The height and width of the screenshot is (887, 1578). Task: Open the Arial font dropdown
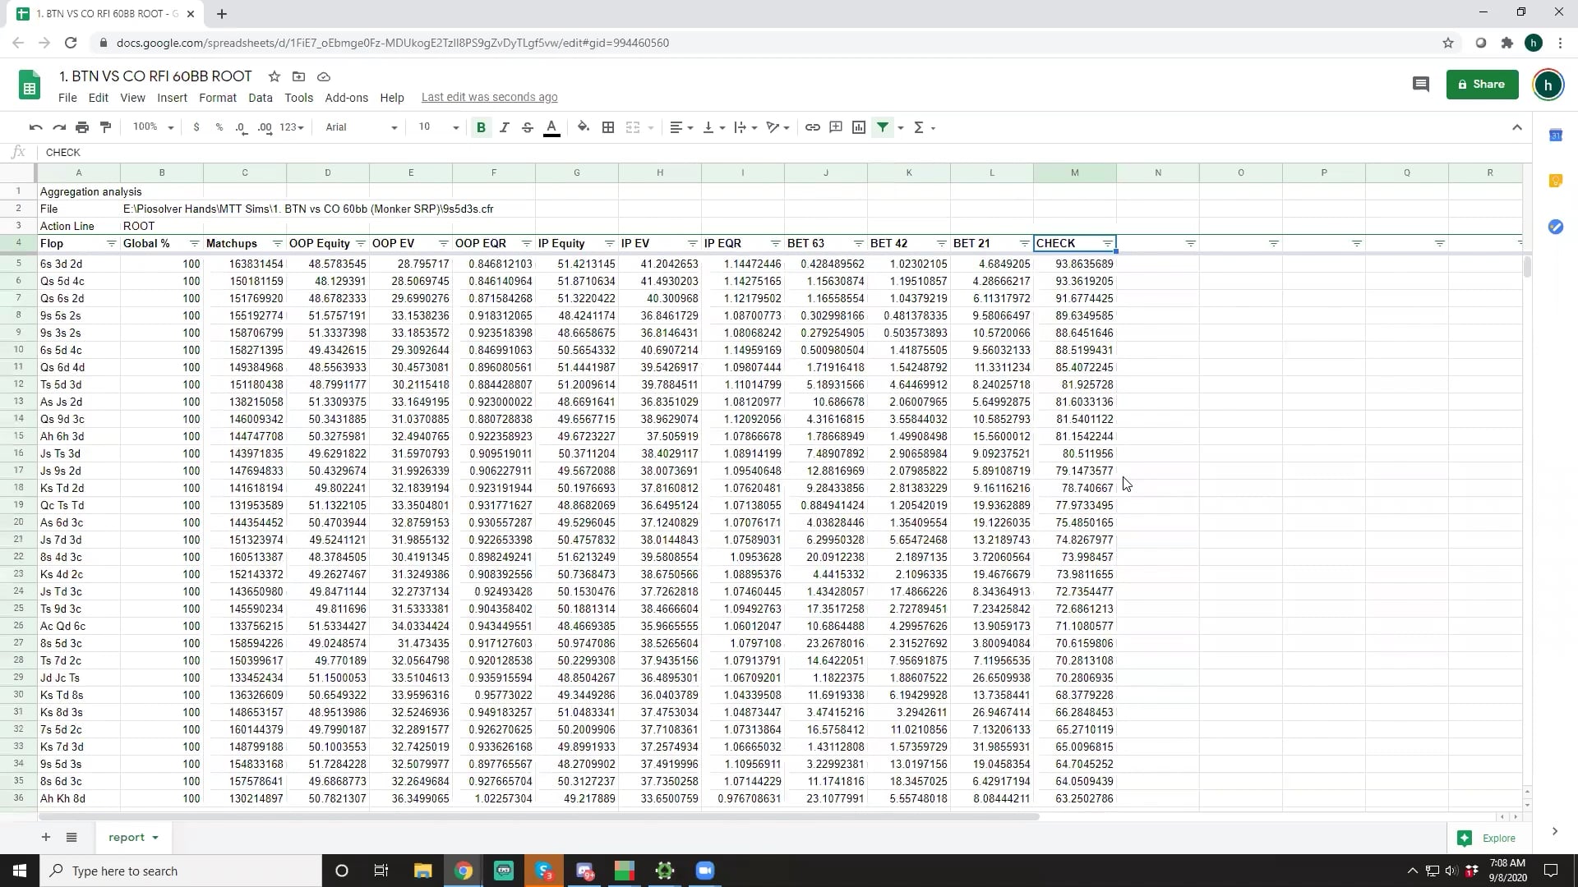(x=361, y=127)
